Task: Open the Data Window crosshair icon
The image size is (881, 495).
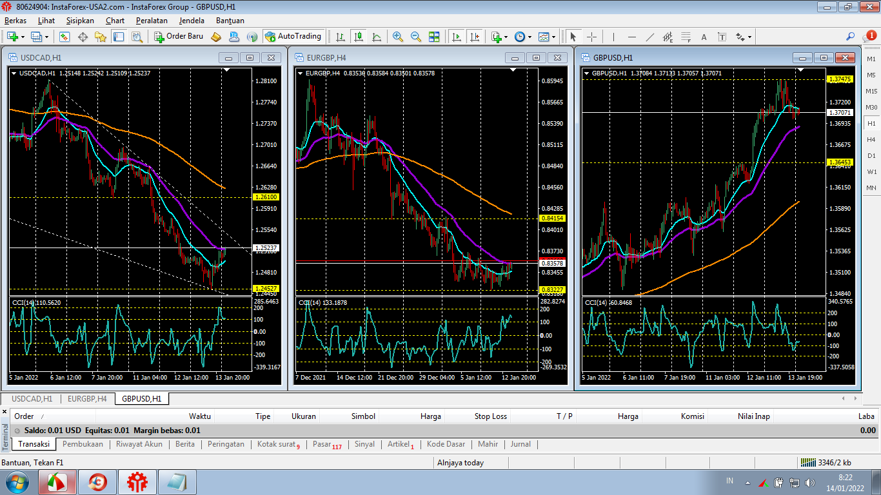Action: pos(83,37)
